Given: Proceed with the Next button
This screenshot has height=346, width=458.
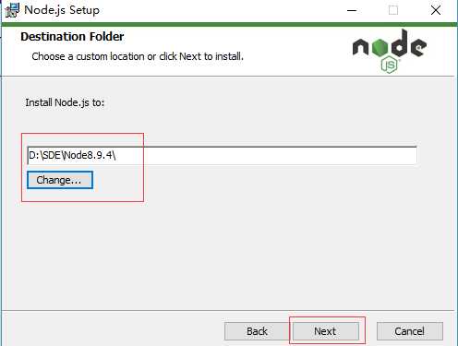Looking at the screenshot, I should pos(326,331).
